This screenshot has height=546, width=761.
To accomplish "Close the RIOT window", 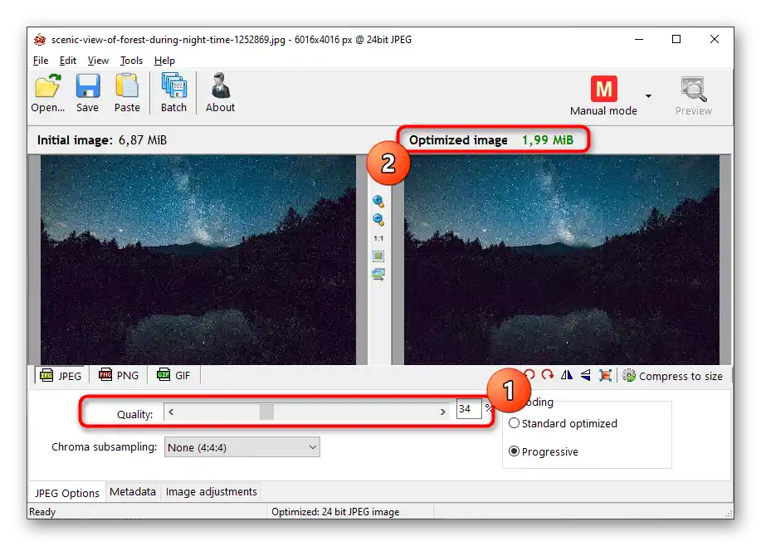I will [715, 39].
